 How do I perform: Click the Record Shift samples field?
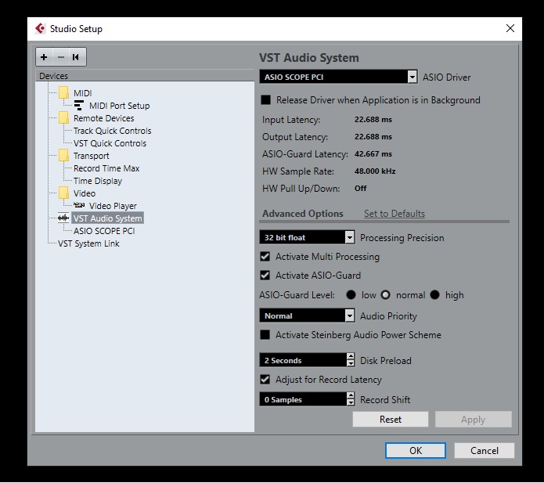(303, 399)
